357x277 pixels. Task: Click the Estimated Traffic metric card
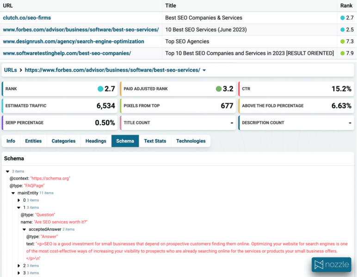pos(60,106)
